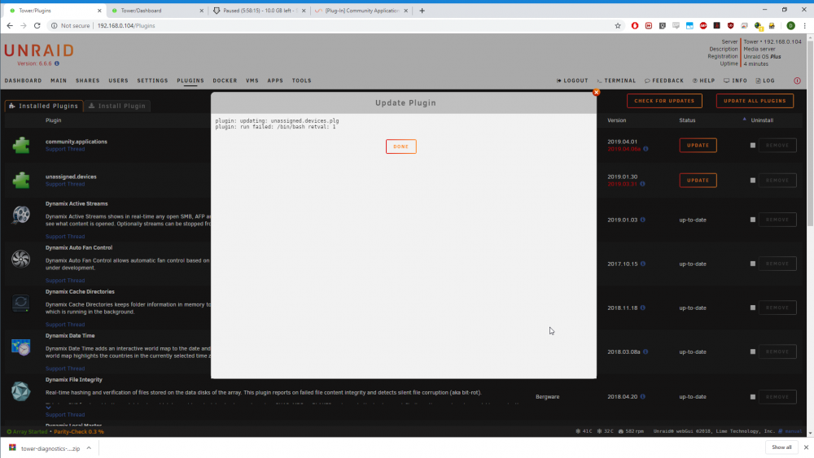Image resolution: width=814 pixels, height=458 pixels.
Task: Switch to Install Plugin tab
Action: 117,106
